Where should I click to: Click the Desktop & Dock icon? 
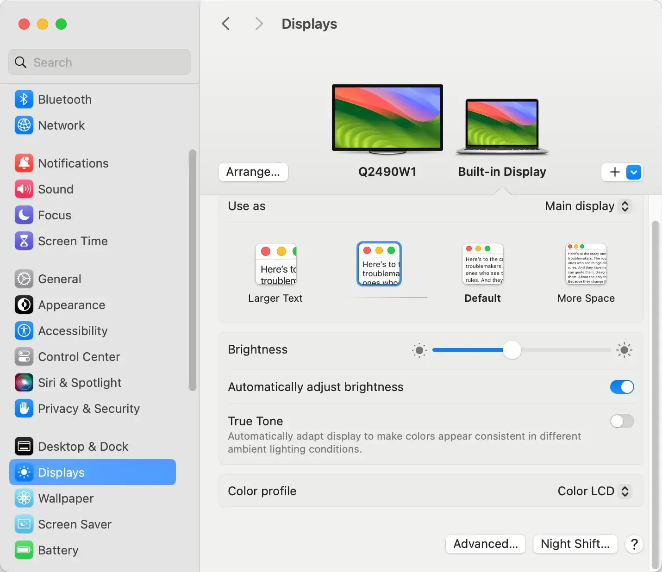coord(24,446)
